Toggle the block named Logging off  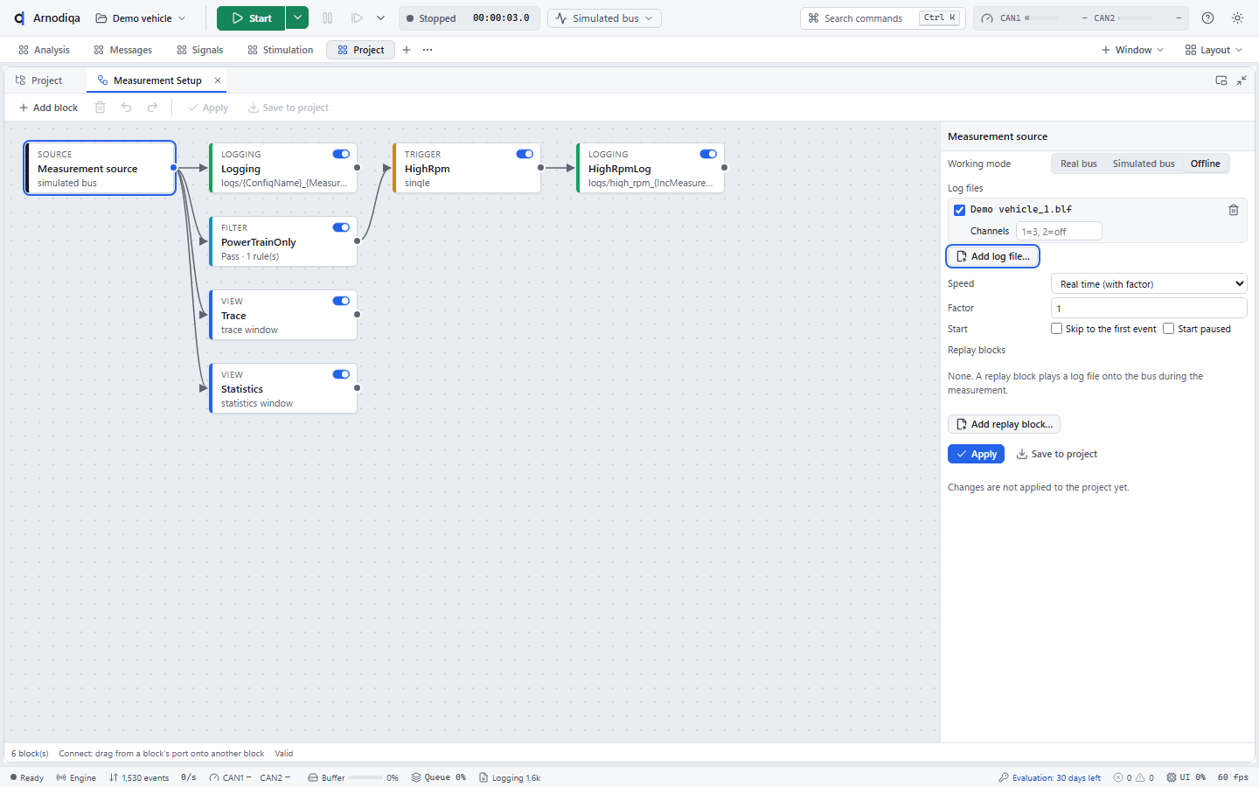coord(341,154)
